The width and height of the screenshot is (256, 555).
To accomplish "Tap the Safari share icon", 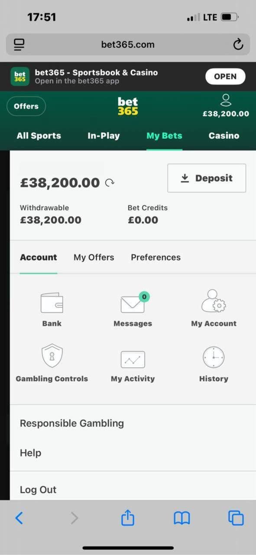I will pos(128,517).
